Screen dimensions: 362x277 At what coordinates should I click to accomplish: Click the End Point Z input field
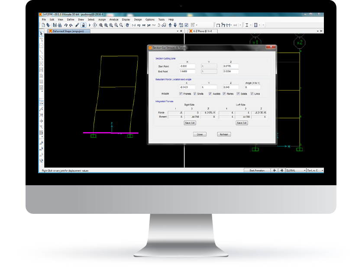[x=231, y=71]
